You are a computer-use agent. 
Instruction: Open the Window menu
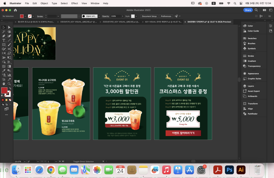click(x=95, y=3)
